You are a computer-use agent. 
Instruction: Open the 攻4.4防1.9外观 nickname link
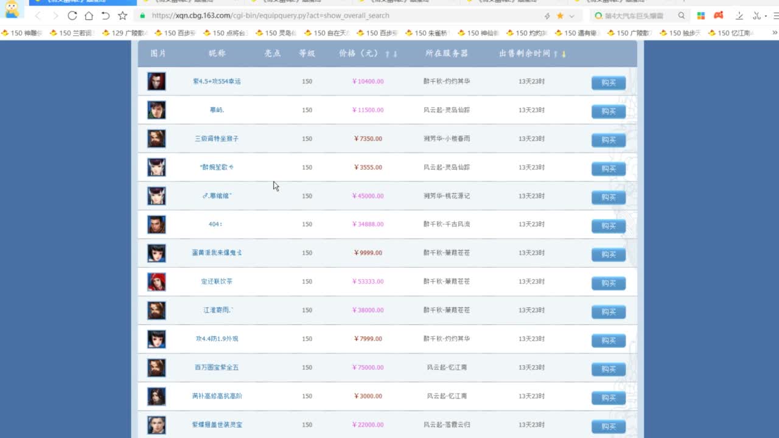[217, 339]
